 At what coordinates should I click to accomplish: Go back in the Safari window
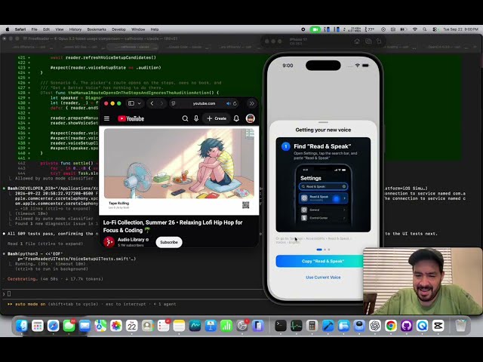pyautogui.click(x=152, y=103)
